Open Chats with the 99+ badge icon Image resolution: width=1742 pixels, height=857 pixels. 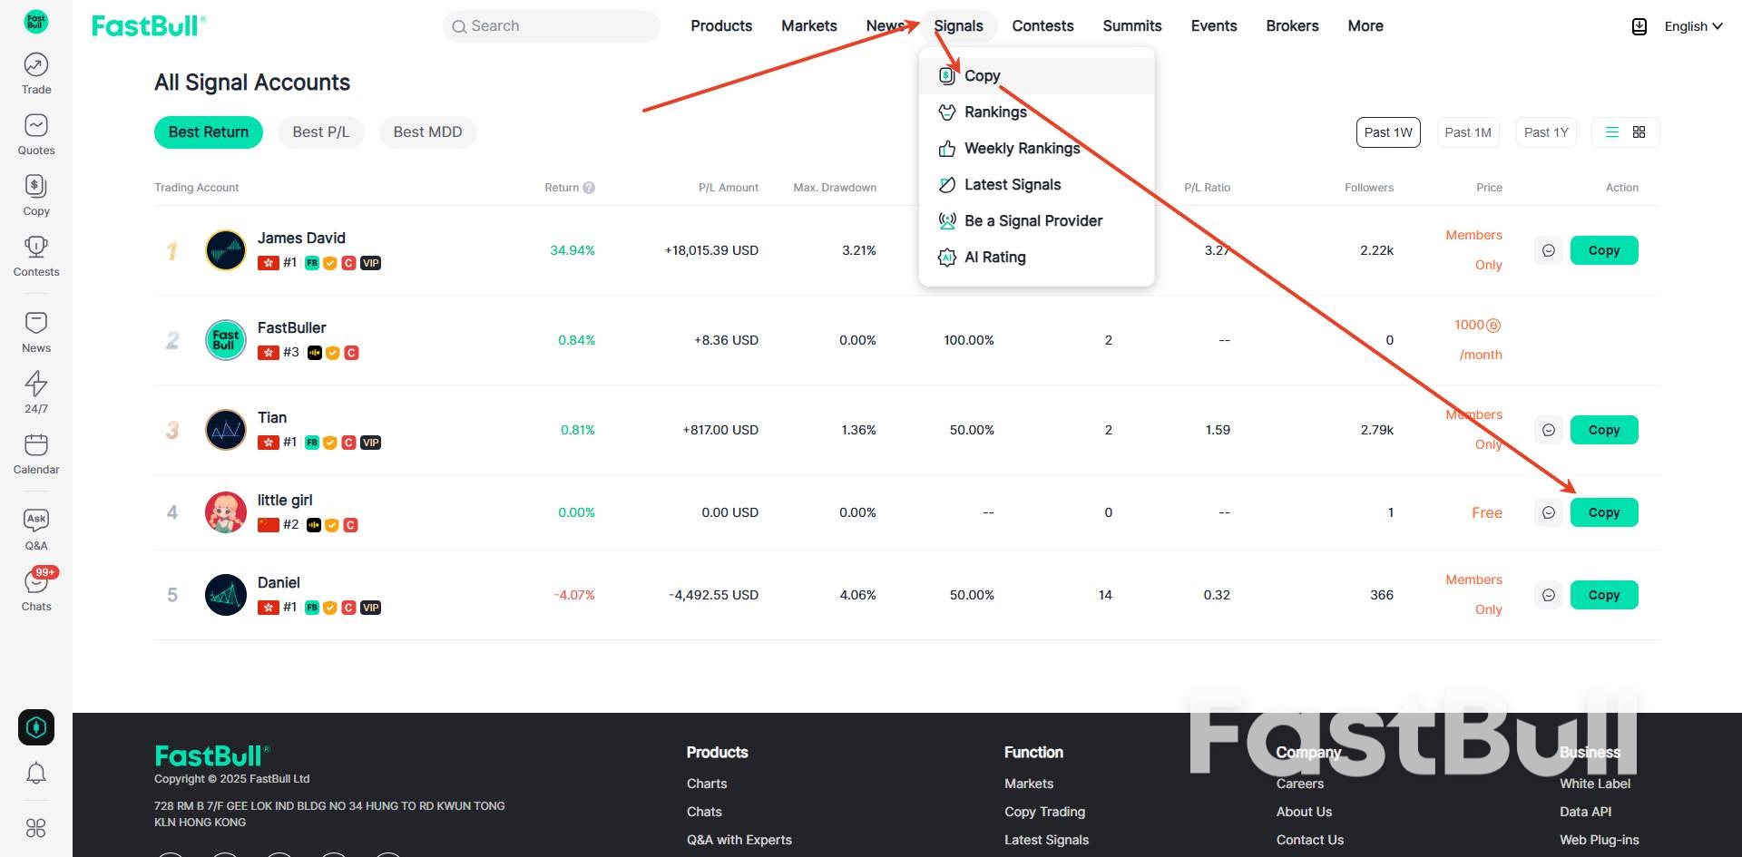click(x=36, y=588)
